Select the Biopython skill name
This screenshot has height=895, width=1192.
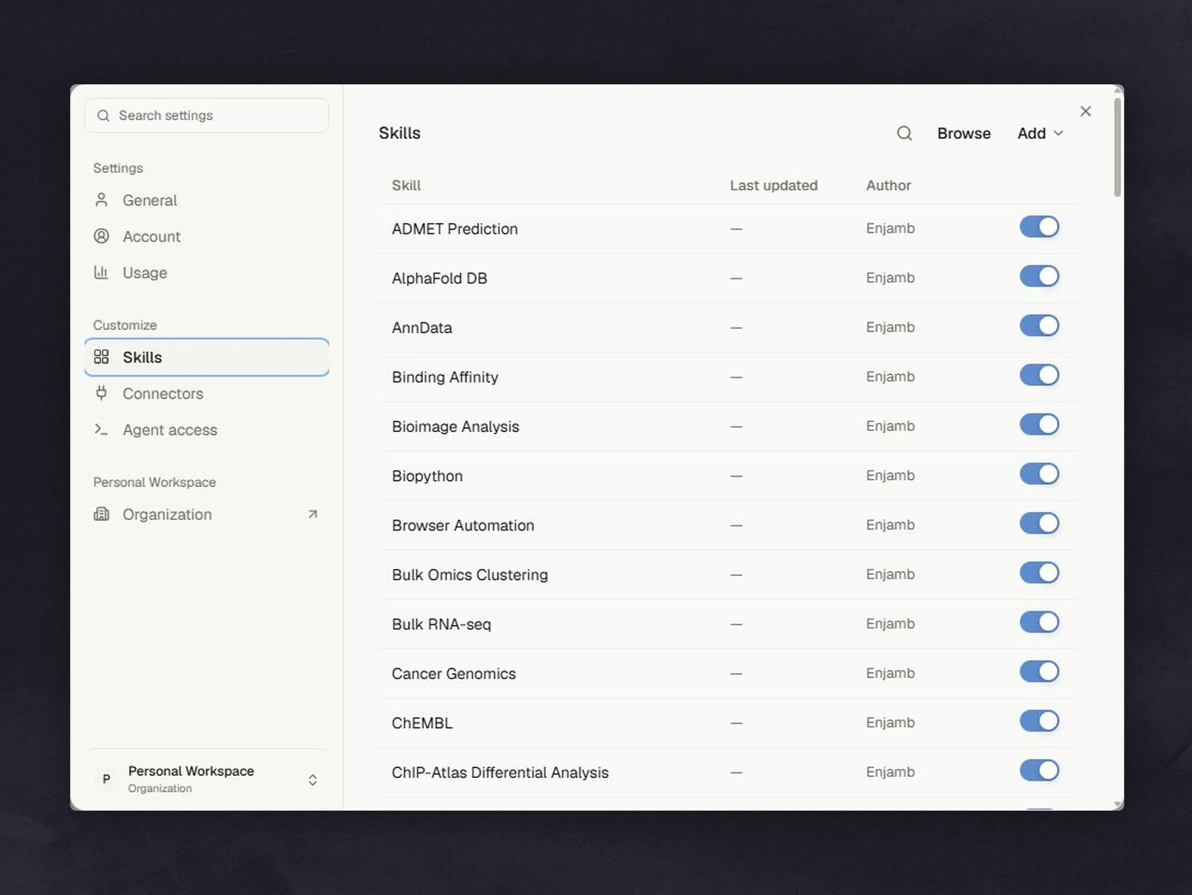click(x=427, y=476)
